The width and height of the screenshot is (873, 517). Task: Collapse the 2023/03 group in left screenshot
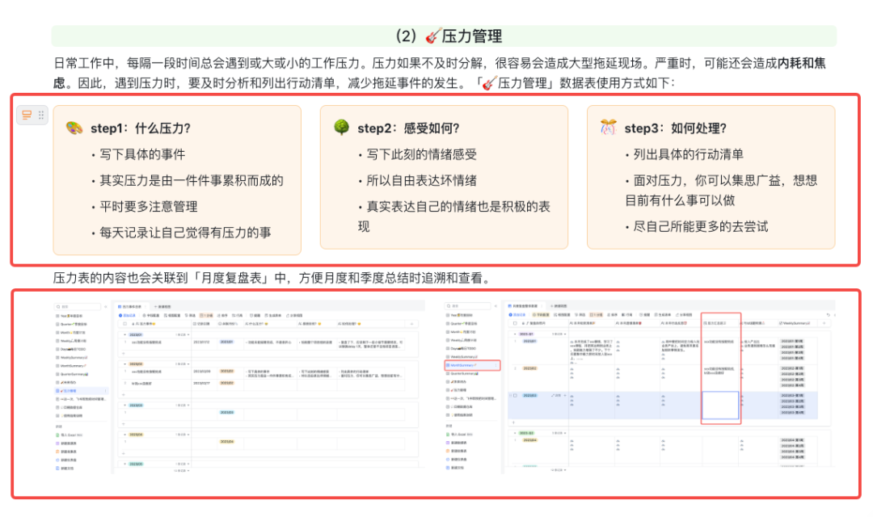pos(124,406)
